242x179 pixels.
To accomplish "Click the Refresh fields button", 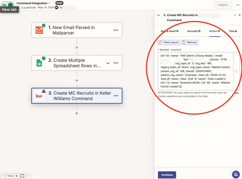I will pos(190,42).
